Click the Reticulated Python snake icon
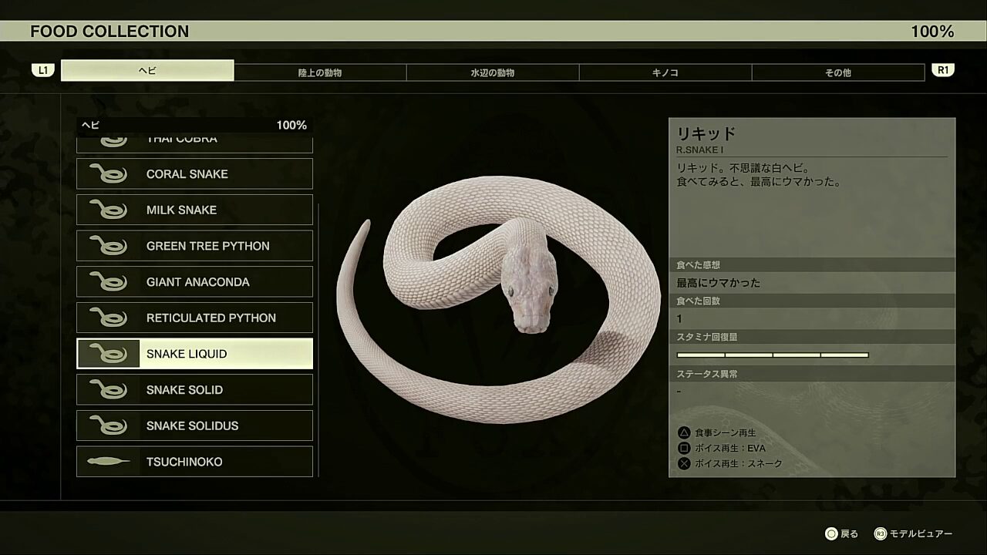The height and width of the screenshot is (555, 987). click(x=109, y=318)
